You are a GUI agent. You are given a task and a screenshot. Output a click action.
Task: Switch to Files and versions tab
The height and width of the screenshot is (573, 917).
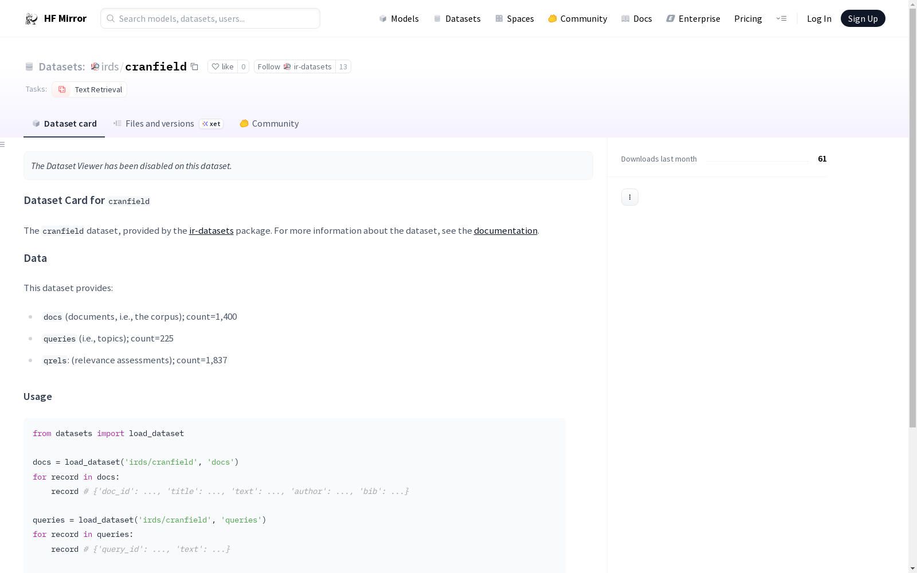[x=168, y=123]
